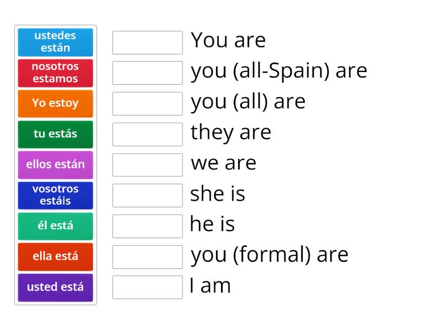The height and width of the screenshot is (330, 441).
Task: Click the answer box beside 'You are'
Action: coord(147,41)
